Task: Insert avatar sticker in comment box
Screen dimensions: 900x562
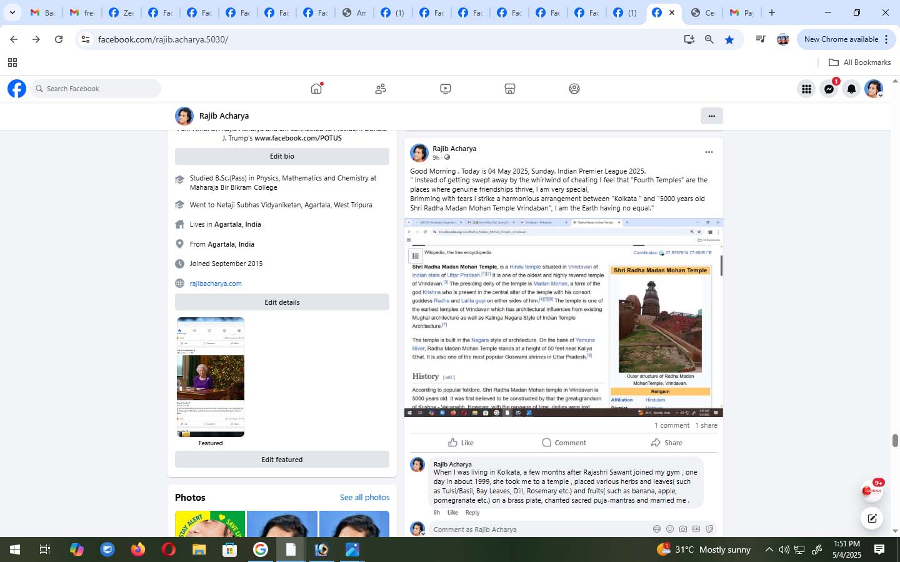Action: pos(657,529)
